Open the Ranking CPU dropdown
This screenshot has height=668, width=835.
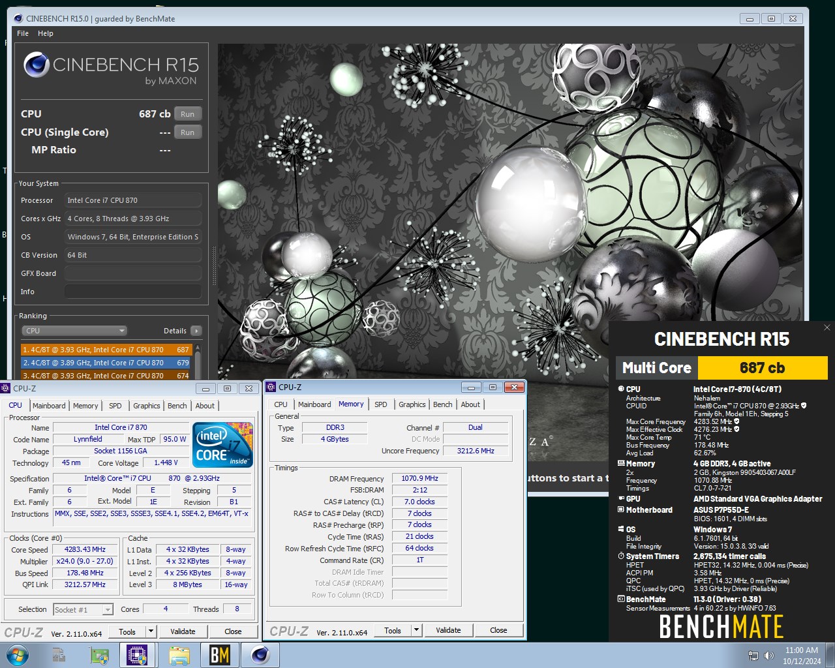(74, 331)
